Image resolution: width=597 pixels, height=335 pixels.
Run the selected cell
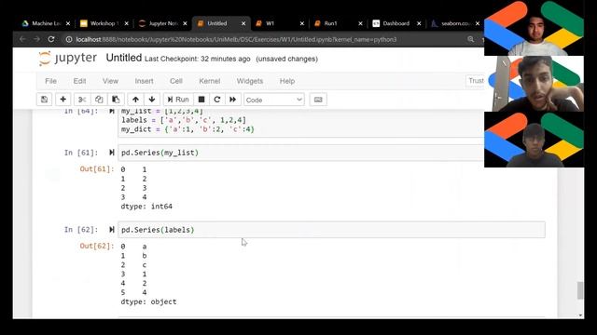178,100
